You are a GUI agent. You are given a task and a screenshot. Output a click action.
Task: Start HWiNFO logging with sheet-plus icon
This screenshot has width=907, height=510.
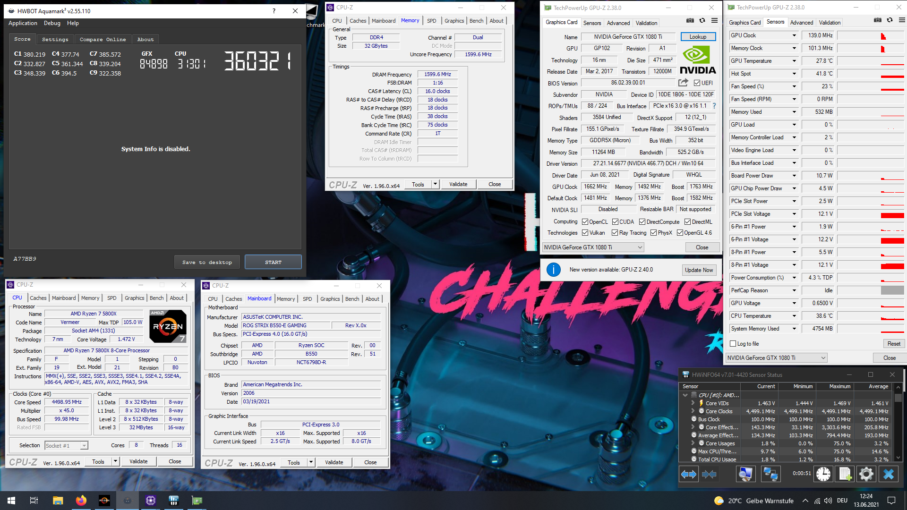(x=845, y=474)
